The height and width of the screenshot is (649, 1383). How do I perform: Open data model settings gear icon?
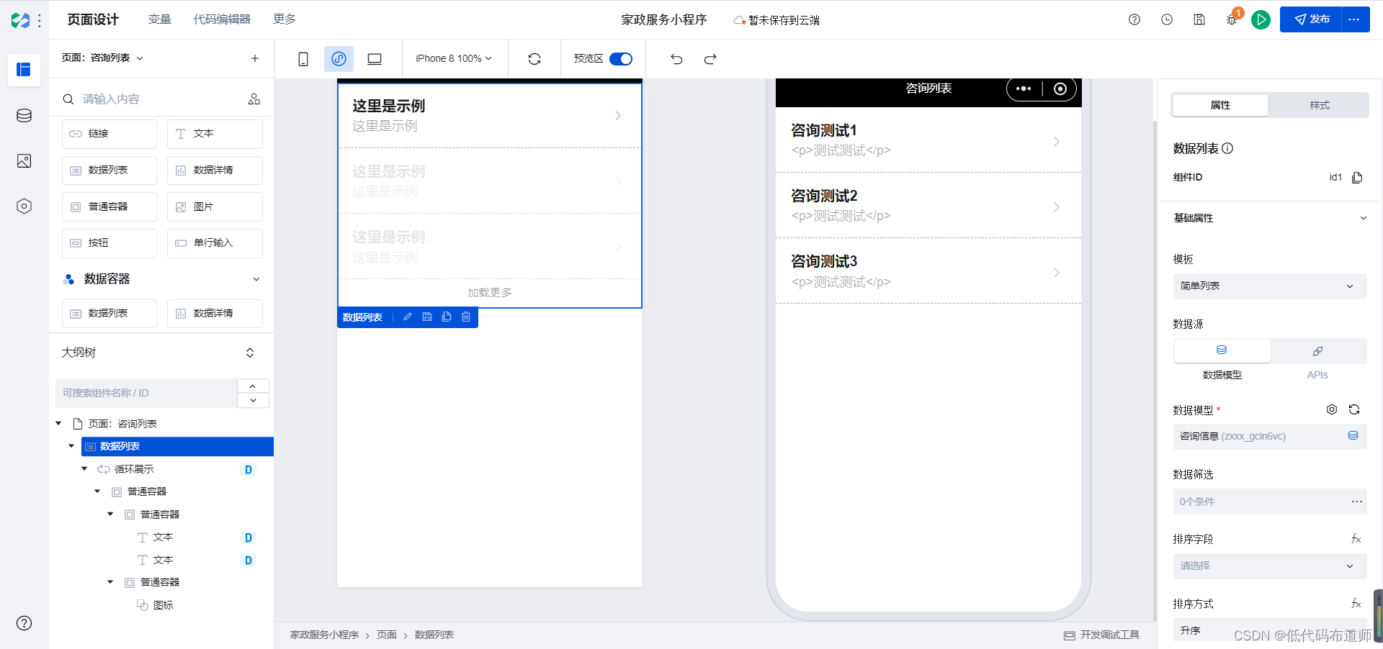(x=1332, y=409)
